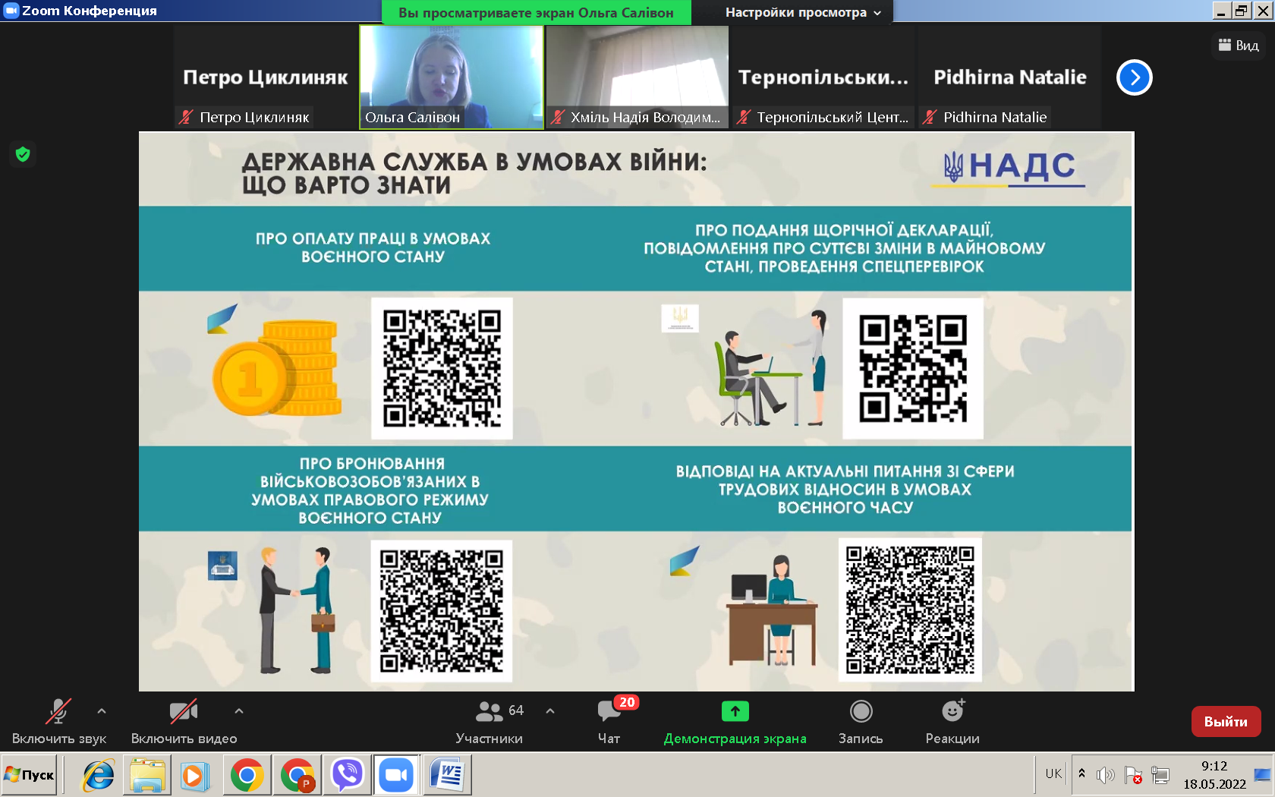
Task: Click QR code about трудових відносин
Action: 910,610
